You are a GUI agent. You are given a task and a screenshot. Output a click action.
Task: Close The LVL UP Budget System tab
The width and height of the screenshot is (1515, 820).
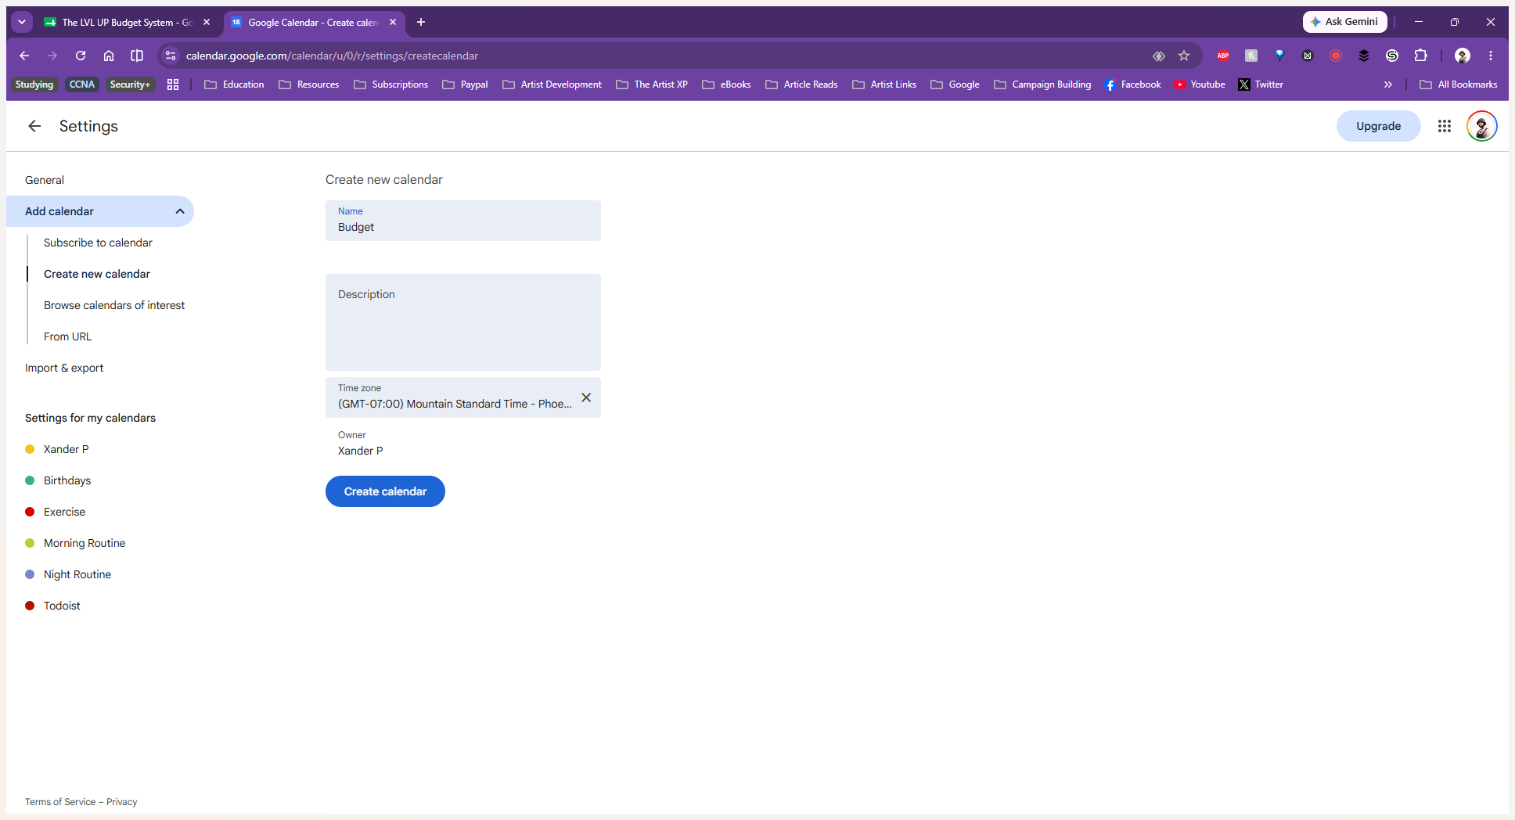207,22
